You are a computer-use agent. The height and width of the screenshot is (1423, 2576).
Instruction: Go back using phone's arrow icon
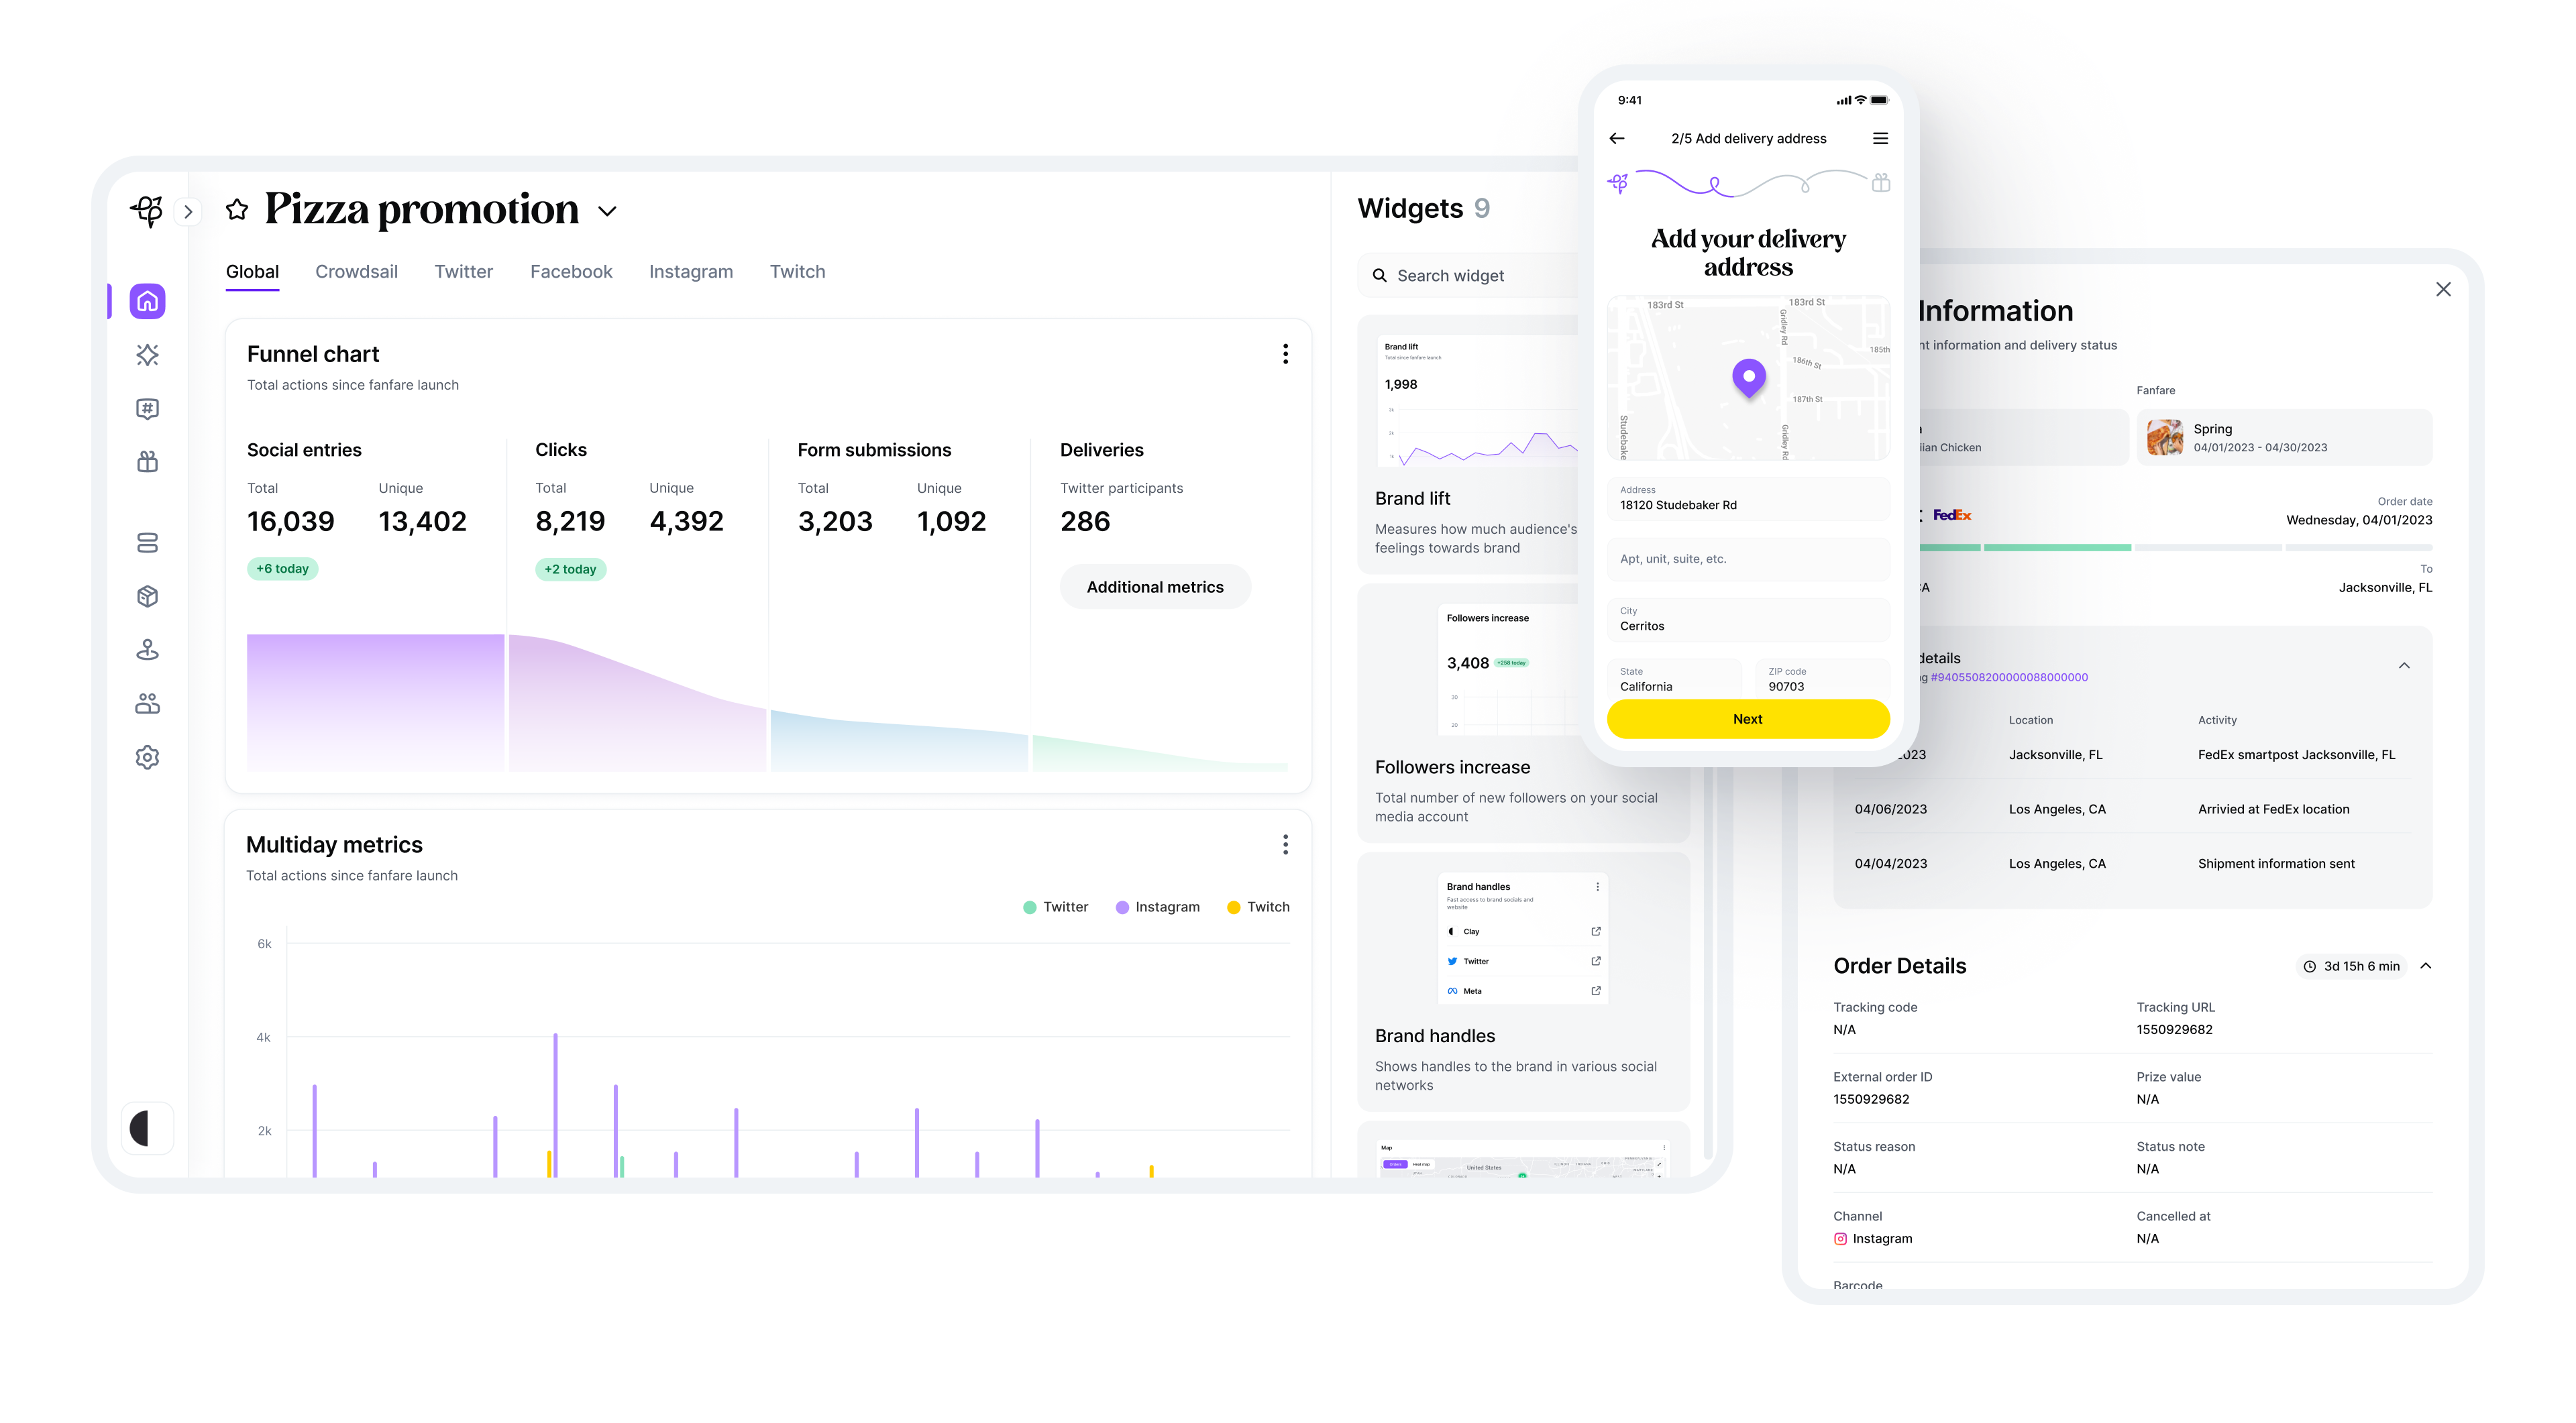click(1617, 138)
